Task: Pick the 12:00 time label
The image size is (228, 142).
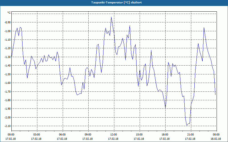Action: (x=113, y=135)
